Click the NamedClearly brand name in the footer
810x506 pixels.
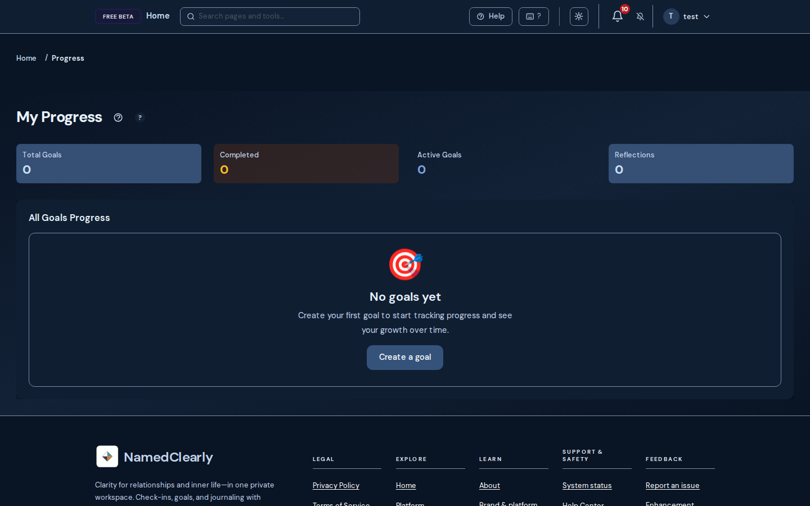[168, 457]
